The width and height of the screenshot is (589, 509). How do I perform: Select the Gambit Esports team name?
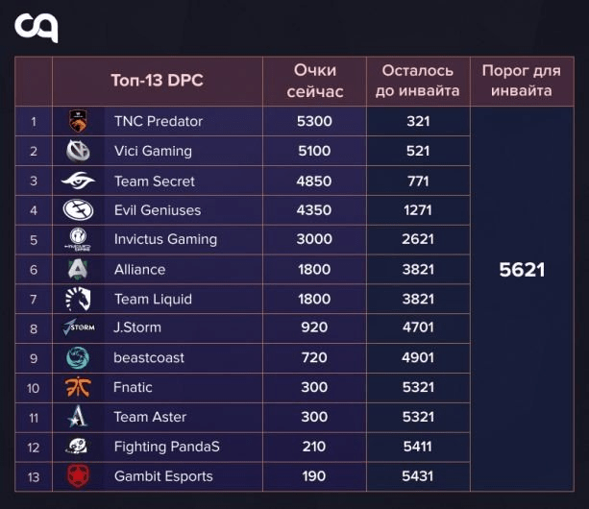tap(163, 476)
